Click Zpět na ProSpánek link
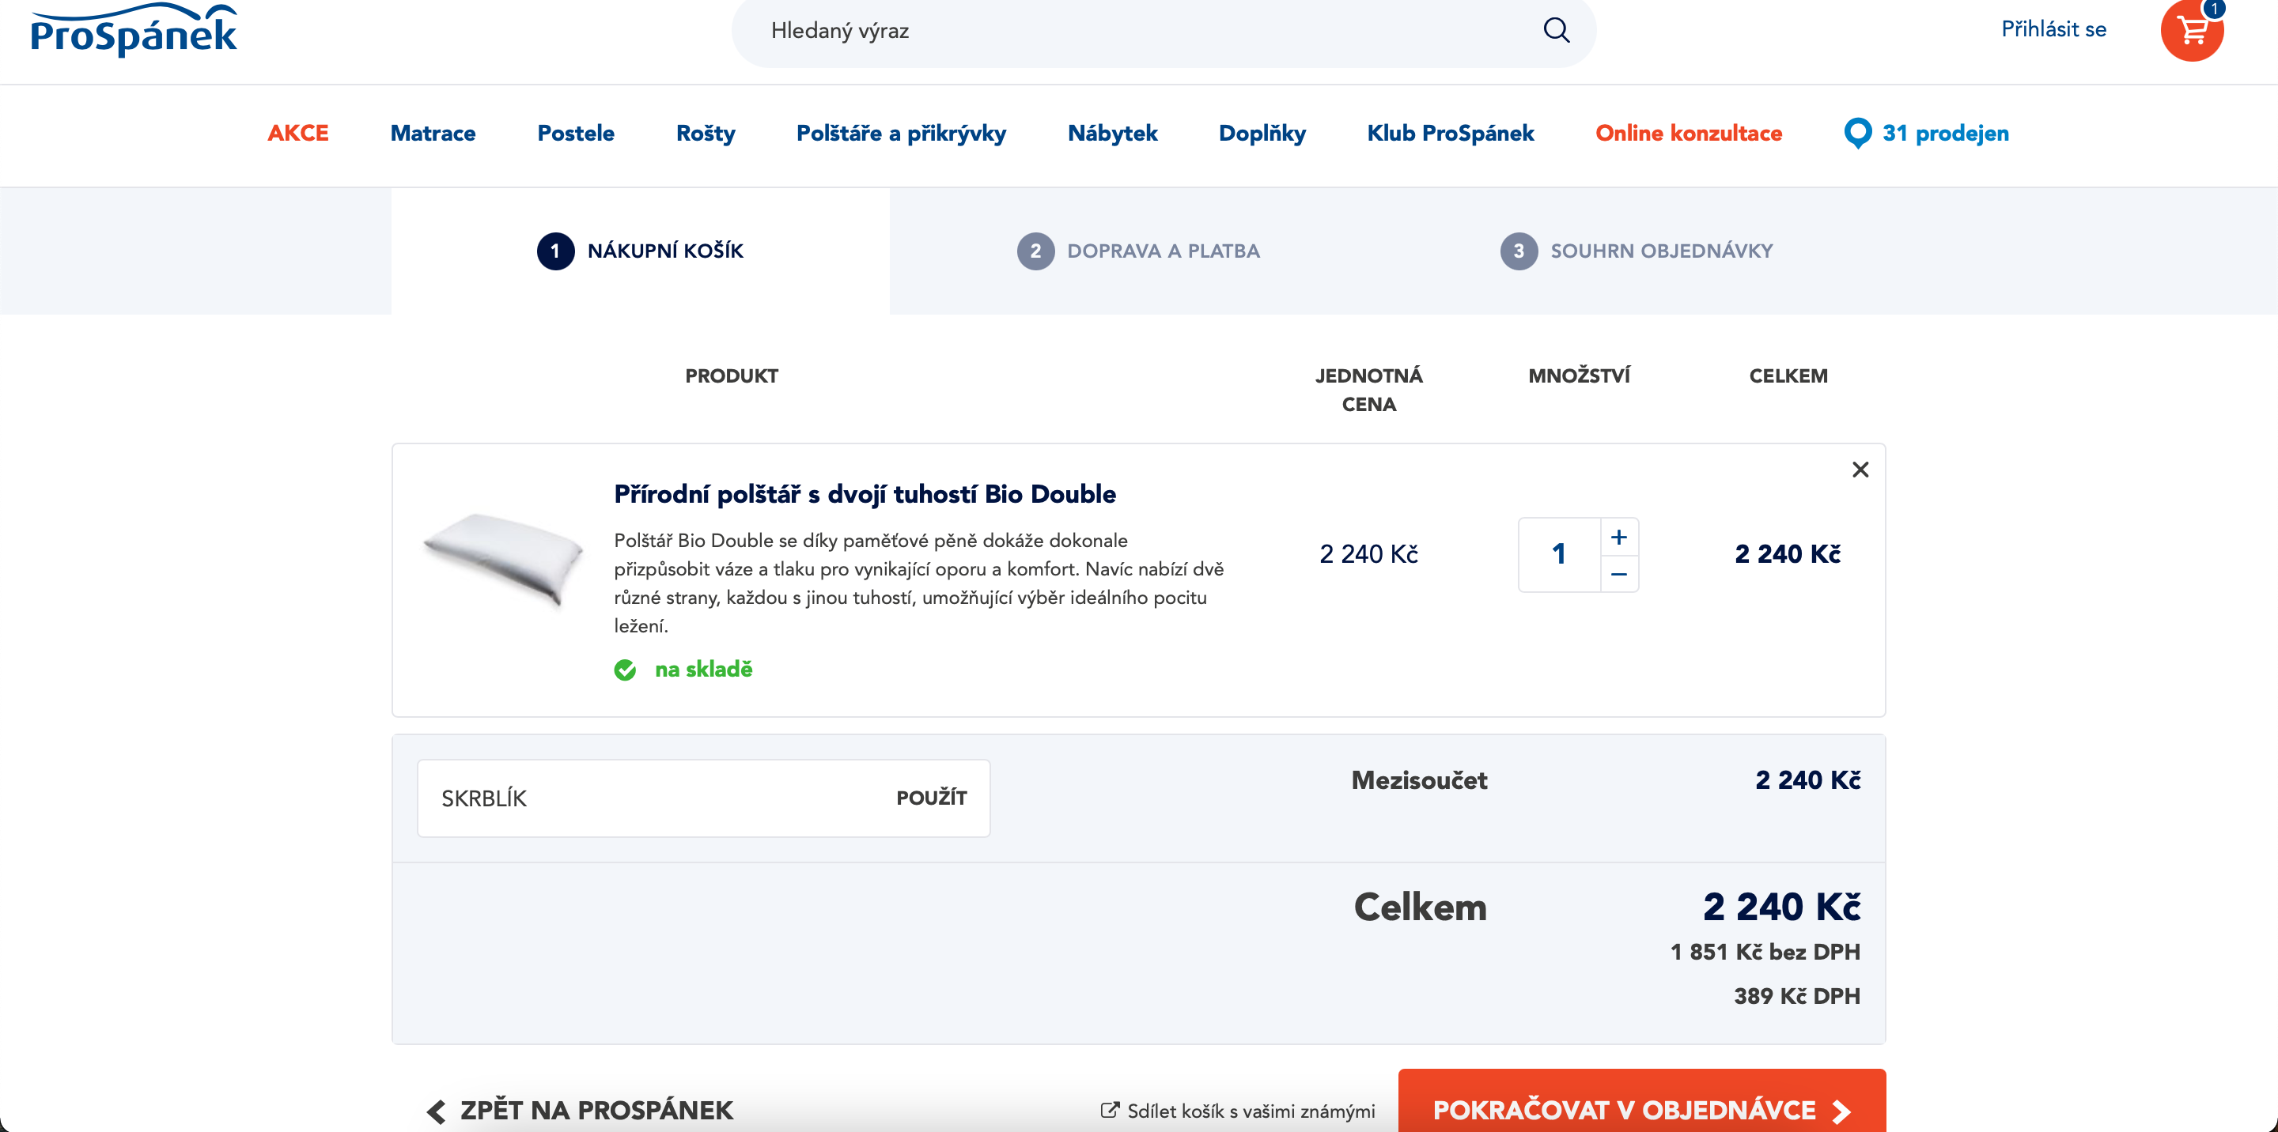The image size is (2278, 1132). (x=596, y=1111)
